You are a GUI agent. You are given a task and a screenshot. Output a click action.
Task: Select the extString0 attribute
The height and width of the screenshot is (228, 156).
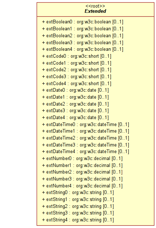(x=78, y=193)
